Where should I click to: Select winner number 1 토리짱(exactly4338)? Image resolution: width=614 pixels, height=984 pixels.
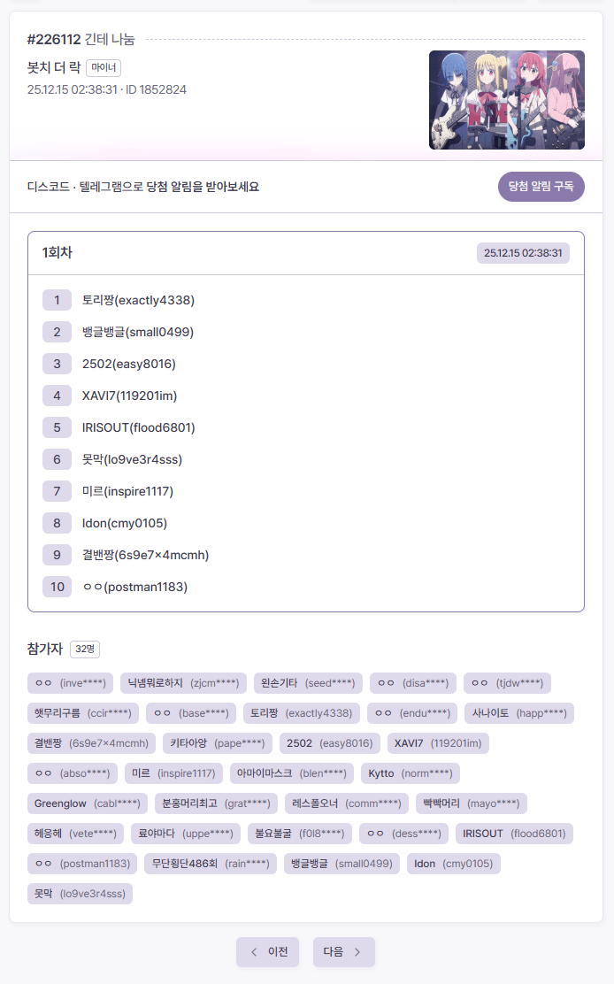tap(144, 300)
